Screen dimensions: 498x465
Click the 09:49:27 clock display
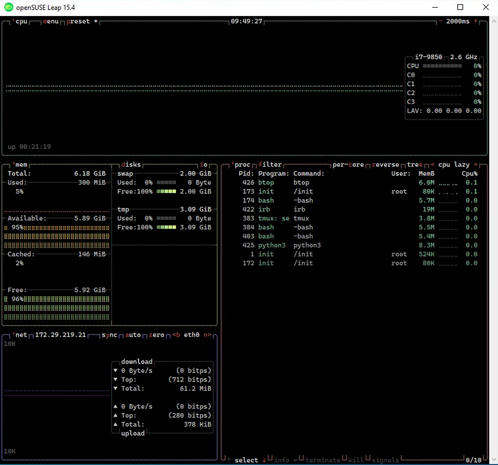click(246, 21)
